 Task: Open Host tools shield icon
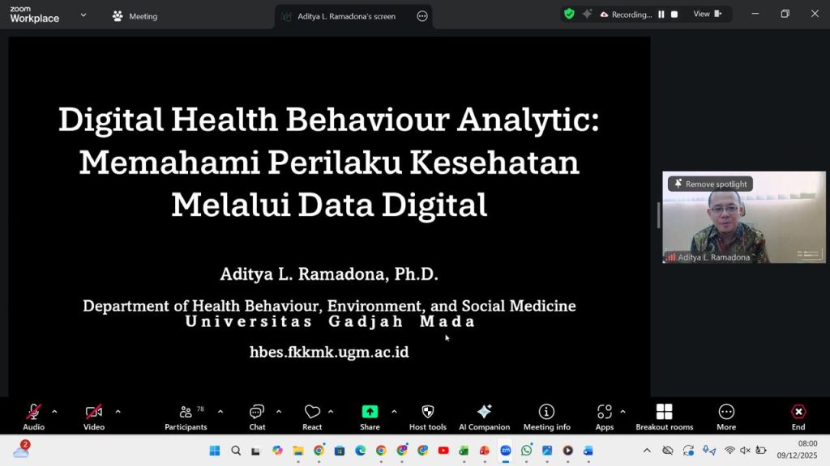click(428, 413)
